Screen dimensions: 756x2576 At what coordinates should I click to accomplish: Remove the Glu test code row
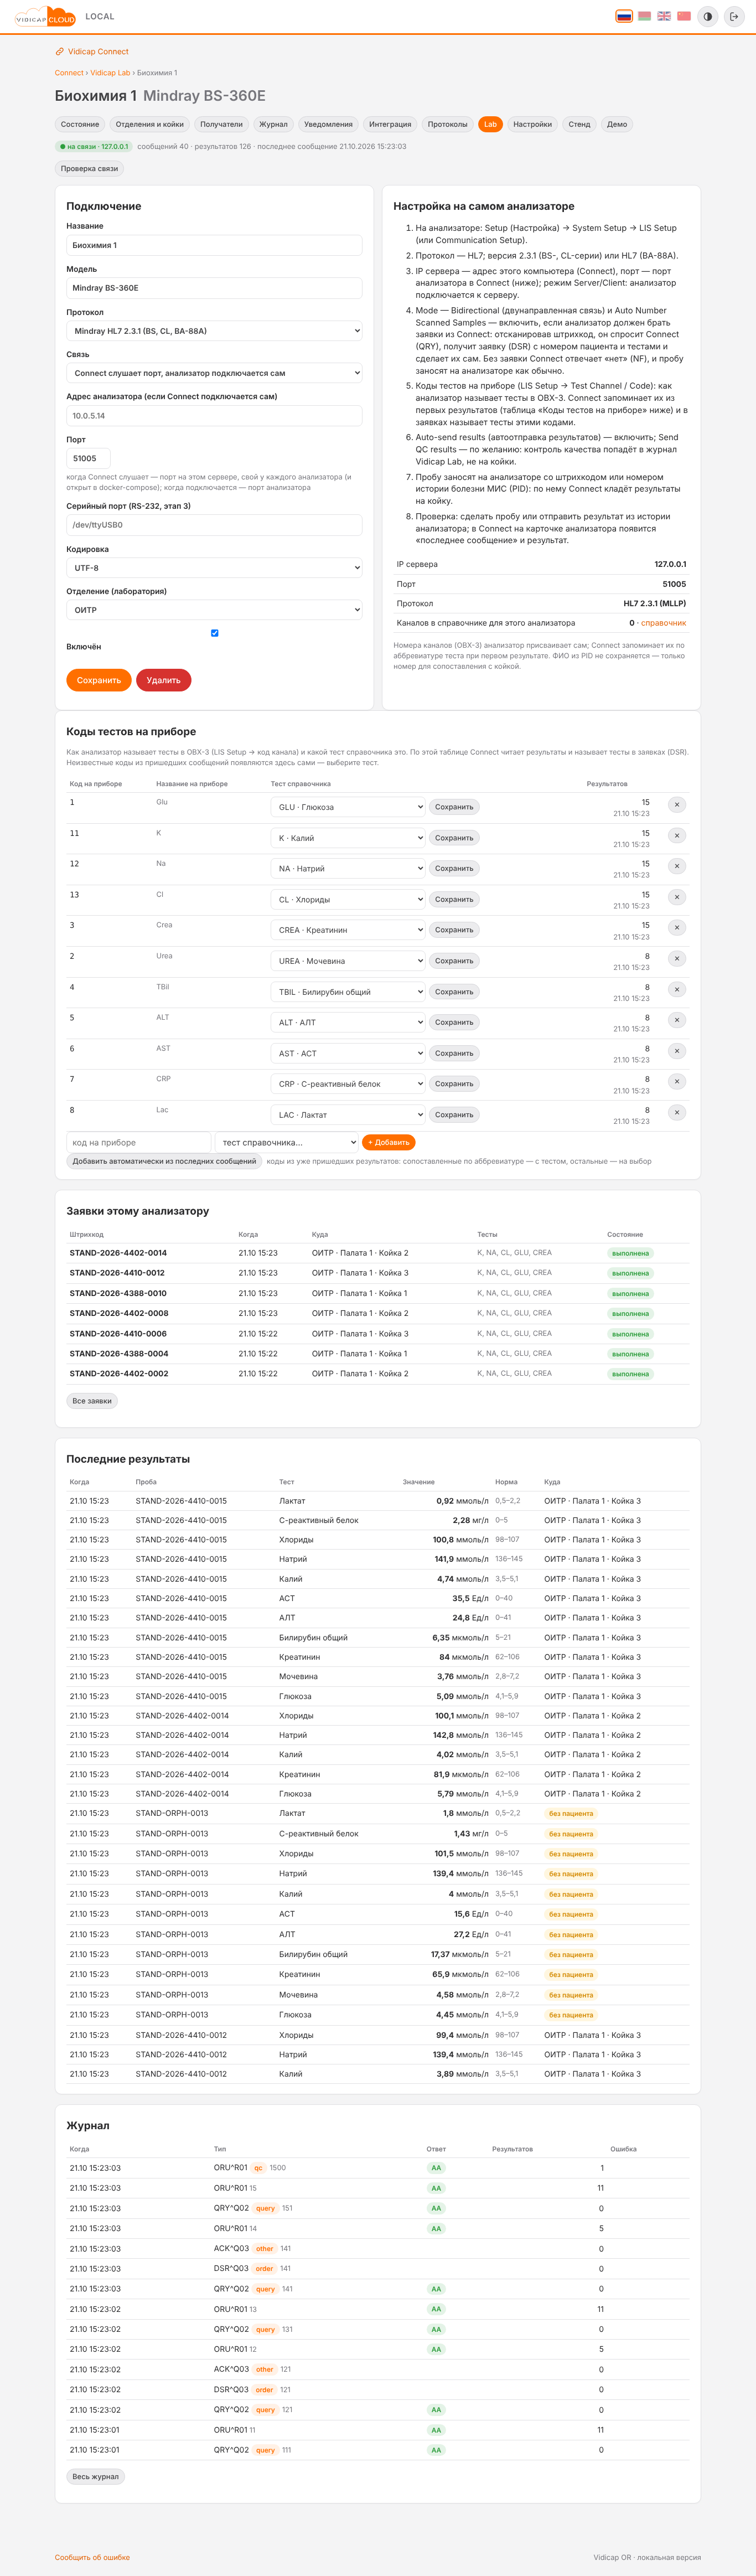(677, 805)
